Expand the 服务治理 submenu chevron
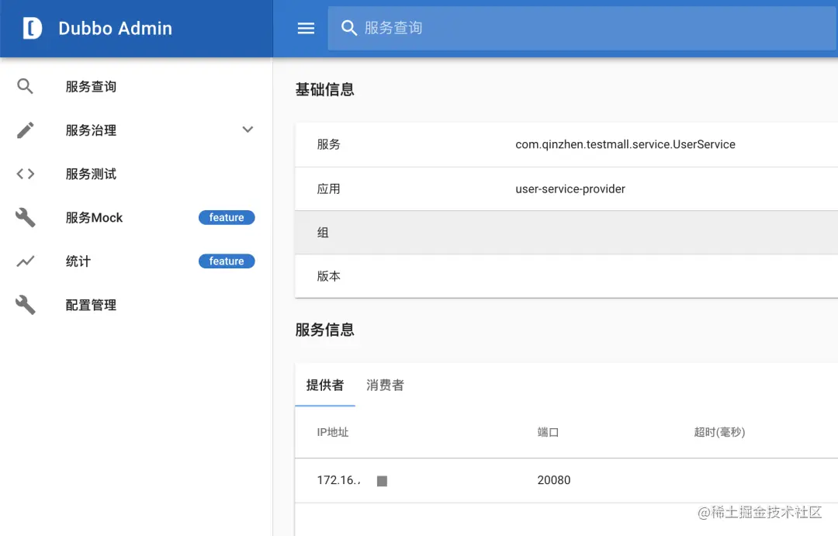Image resolution: width=838 pixels, height=536 pixels. click(x=247, y=130)
